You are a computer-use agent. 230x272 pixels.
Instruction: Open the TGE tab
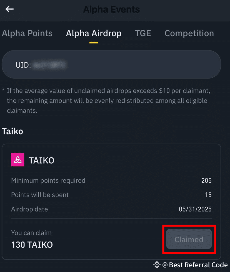click(x=143, y=33)
